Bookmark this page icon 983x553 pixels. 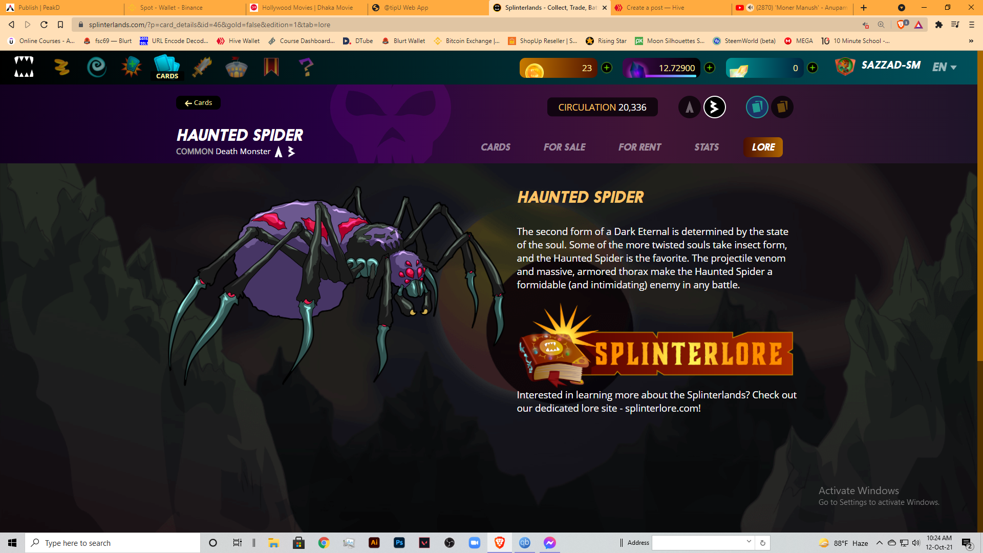60,25
